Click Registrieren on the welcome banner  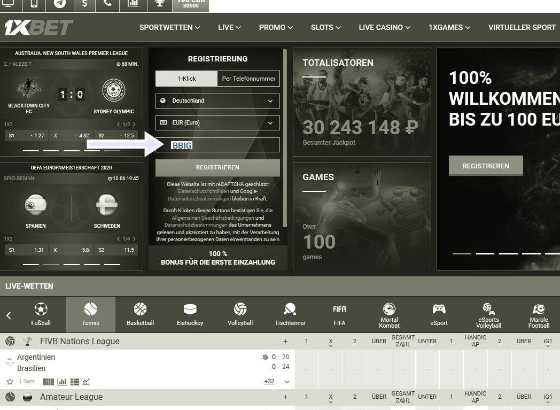(486, 166)
